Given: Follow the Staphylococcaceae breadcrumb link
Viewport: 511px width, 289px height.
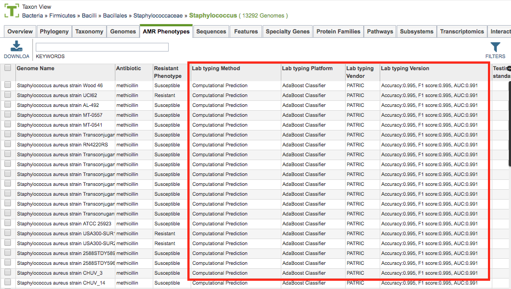Looking at the screenshot, I should tap(158, 15).
